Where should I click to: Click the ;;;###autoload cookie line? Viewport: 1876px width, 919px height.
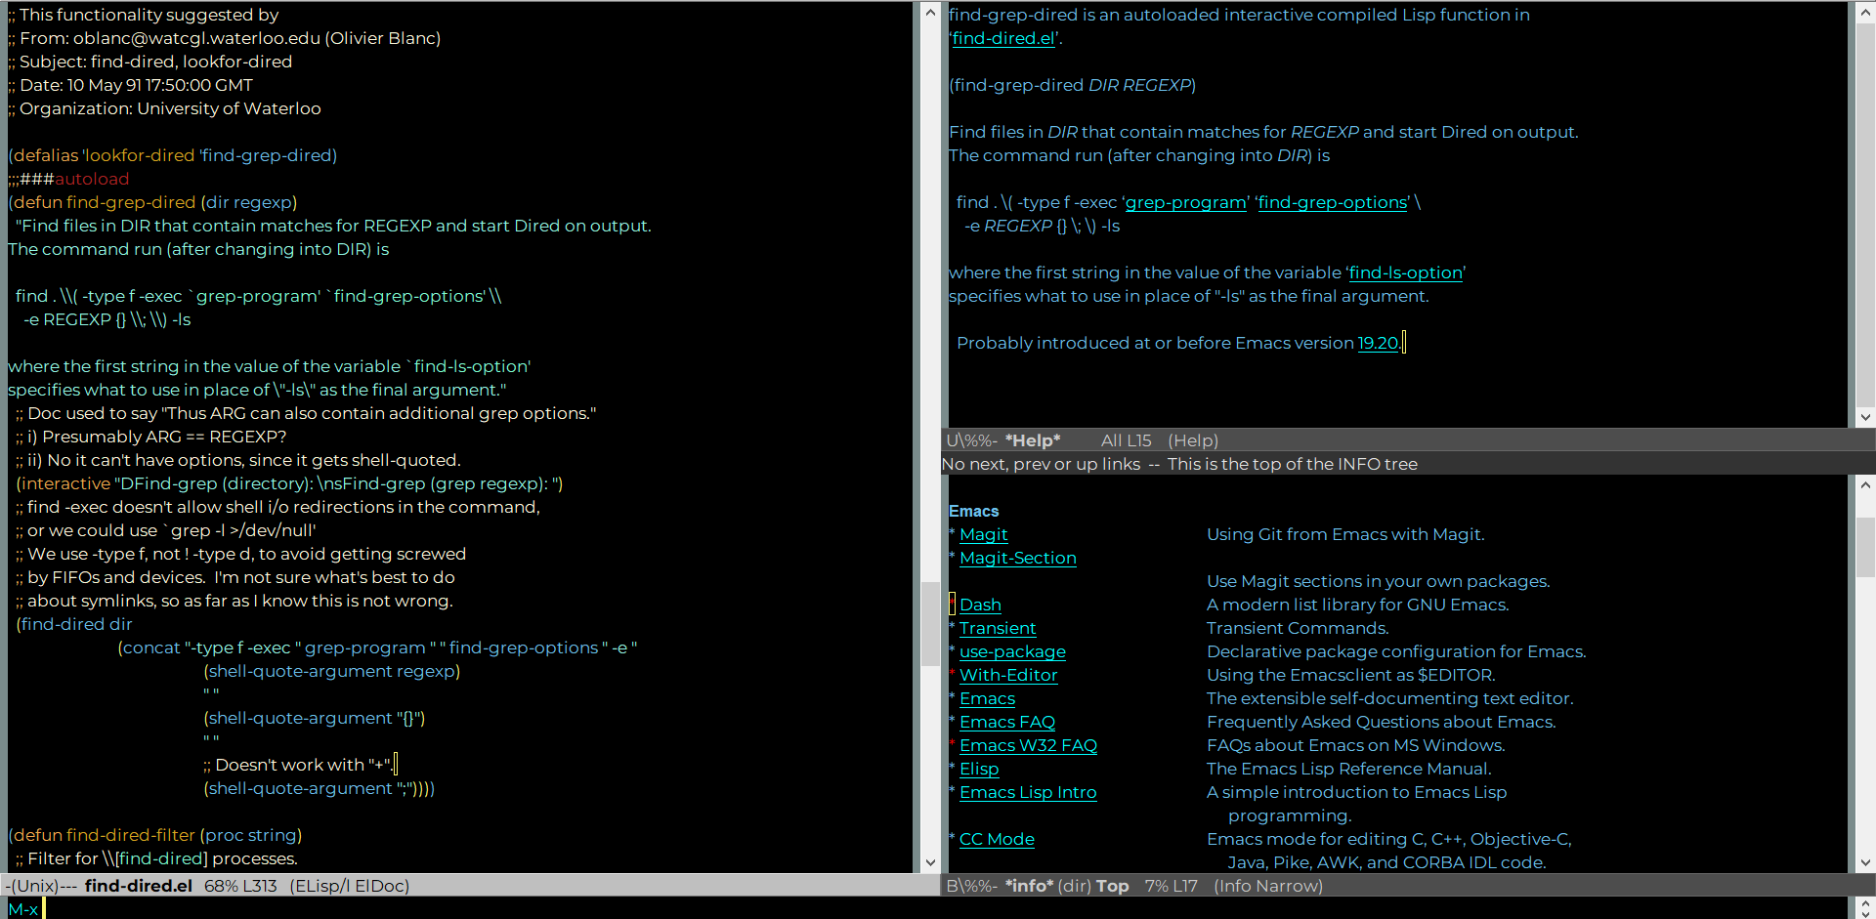click(x=68, y=179)
